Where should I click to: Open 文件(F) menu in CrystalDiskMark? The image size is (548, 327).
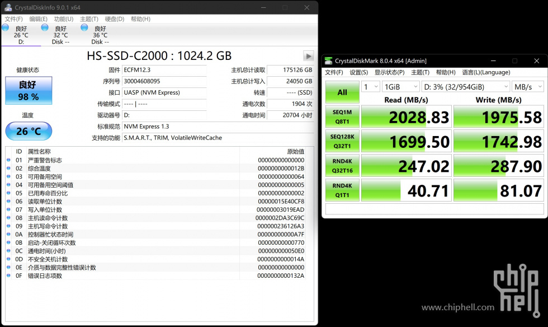coord(334,72)
